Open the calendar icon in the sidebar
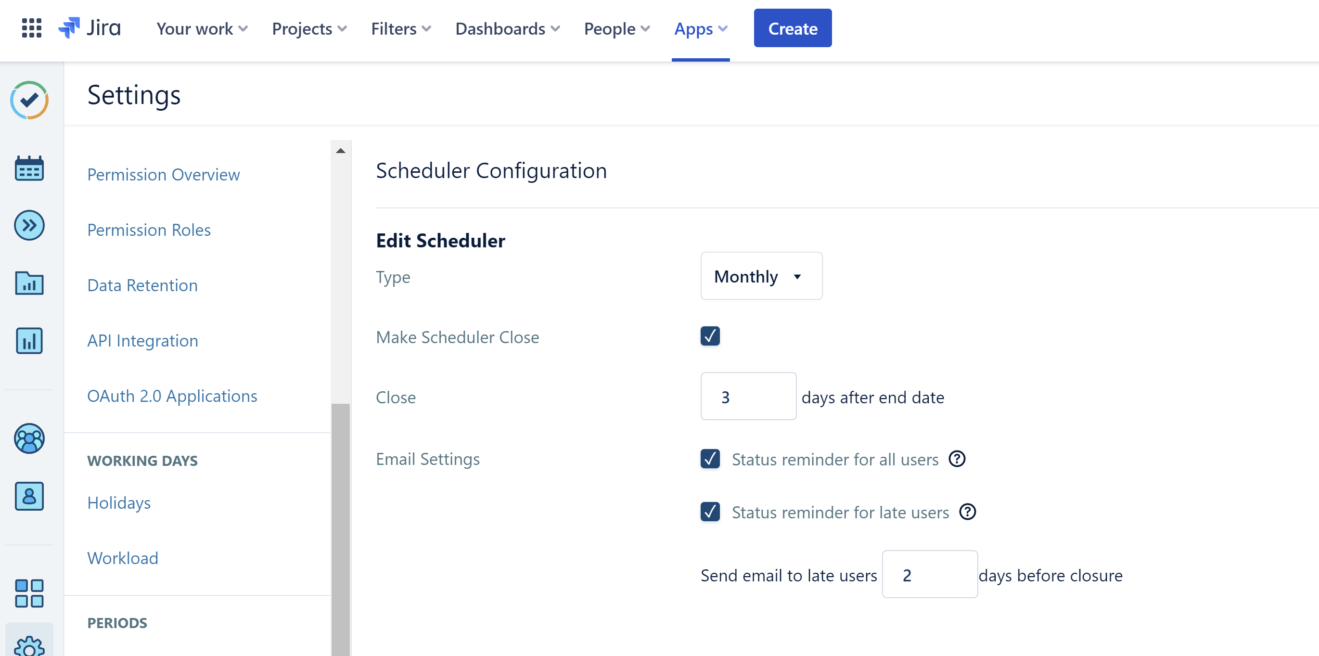Viewport: 1319px width, 656px height. click(29, 168)
